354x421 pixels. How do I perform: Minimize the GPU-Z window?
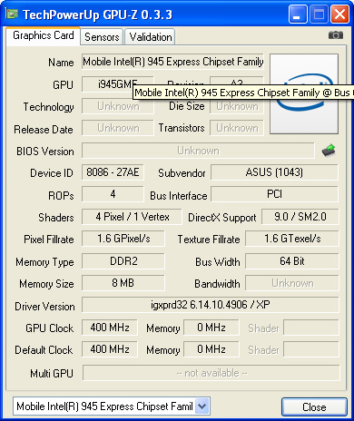point(298,15)
